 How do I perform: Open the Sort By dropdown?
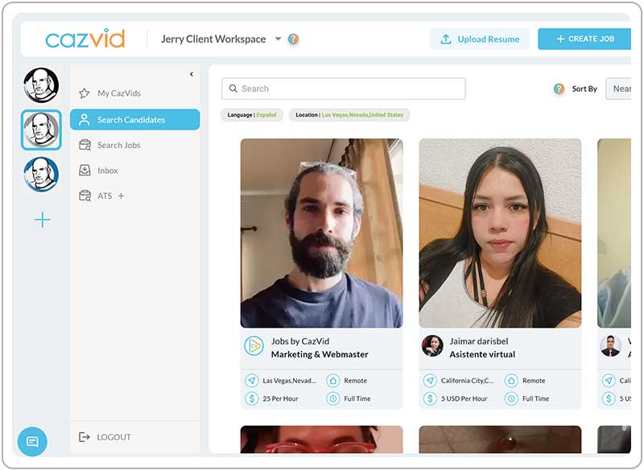pos(618,89)
